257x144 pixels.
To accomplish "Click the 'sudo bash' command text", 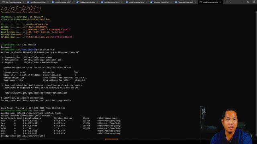I will click(x=39, y=111).
